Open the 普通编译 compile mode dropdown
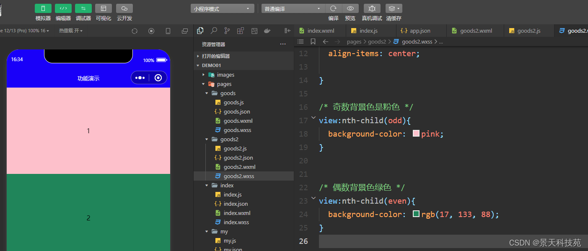The width and height of the screenshot is (588, 251). click(x=293, y=8)
